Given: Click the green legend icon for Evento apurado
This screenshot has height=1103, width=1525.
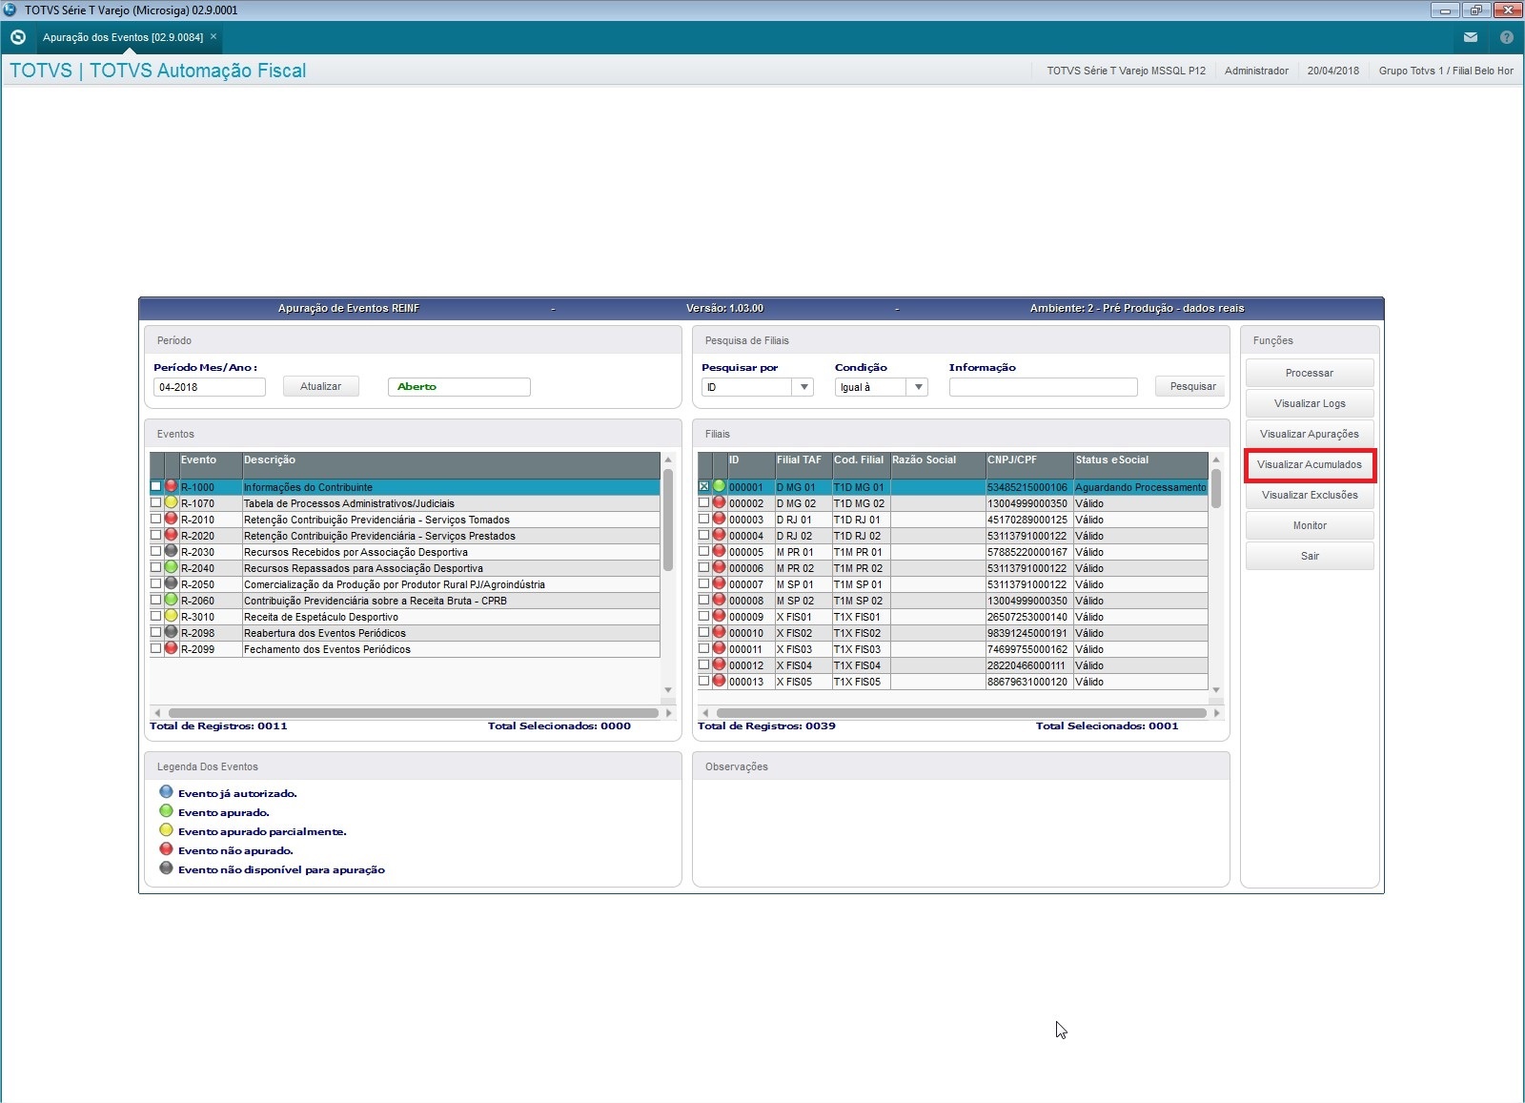Looking at the screenshot, I should [x=166, y=811].
